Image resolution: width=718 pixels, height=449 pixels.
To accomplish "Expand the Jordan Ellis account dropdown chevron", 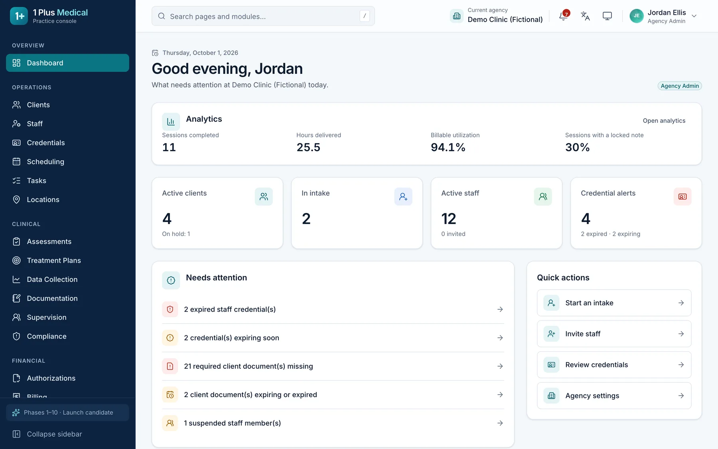I will tap(694, 16).
